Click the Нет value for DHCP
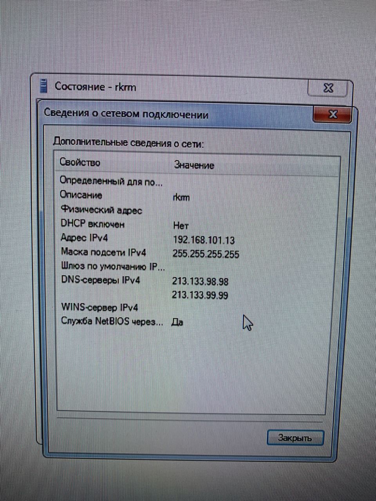 (181, 226)
